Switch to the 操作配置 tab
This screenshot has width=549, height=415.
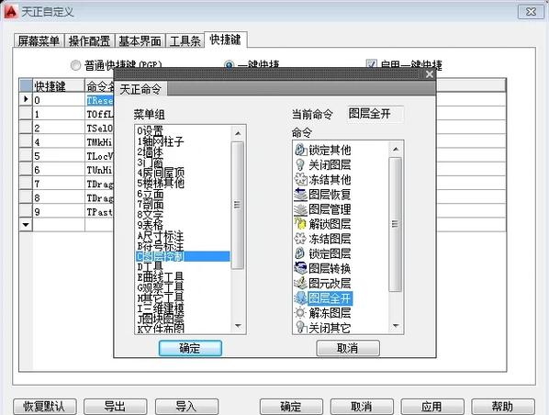point(90,41)
